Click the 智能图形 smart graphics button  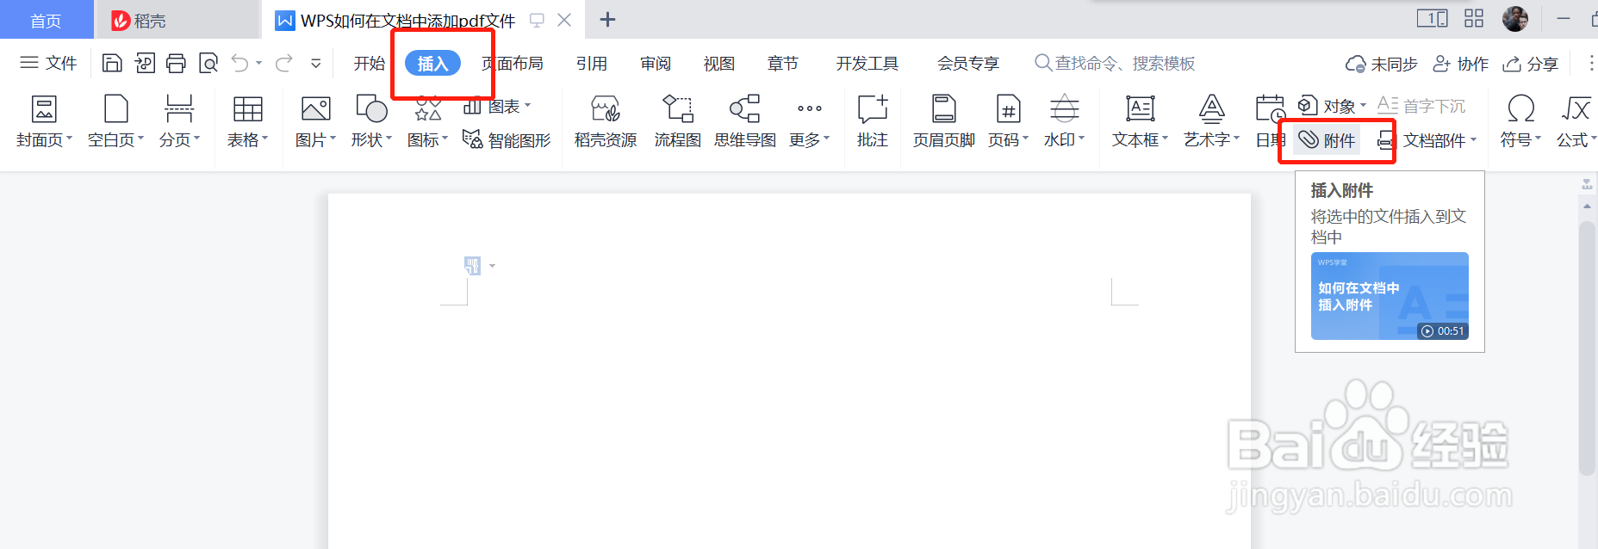pos(507,139)
